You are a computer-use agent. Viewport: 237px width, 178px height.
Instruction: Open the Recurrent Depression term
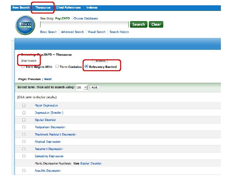pos(49,149)
